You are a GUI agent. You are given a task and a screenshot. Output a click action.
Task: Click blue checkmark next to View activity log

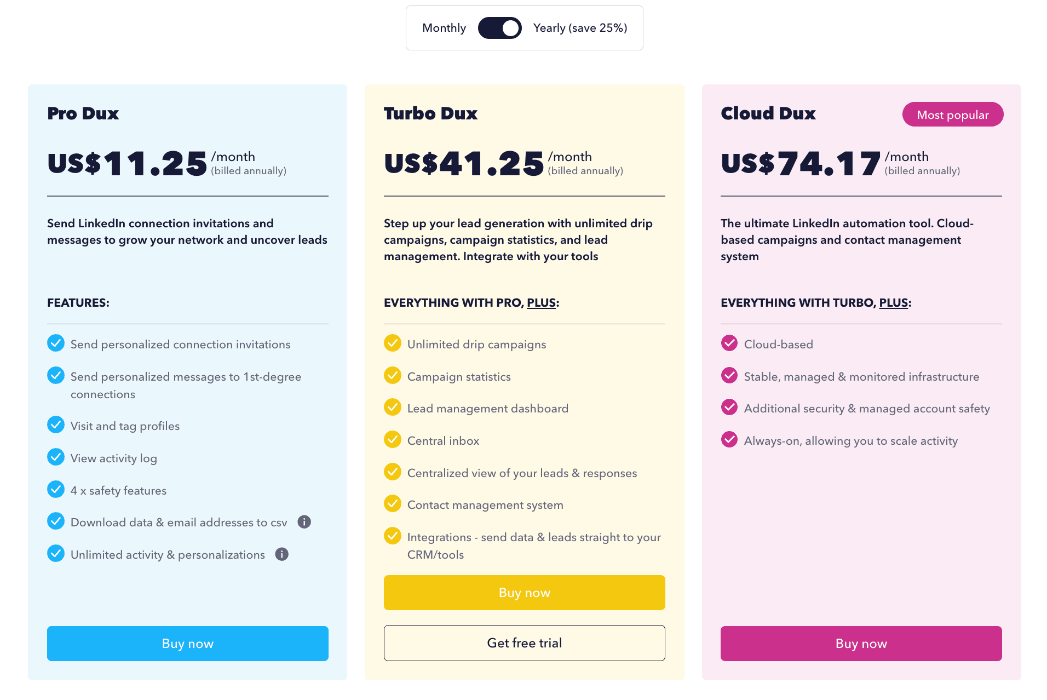click(56, 457)
